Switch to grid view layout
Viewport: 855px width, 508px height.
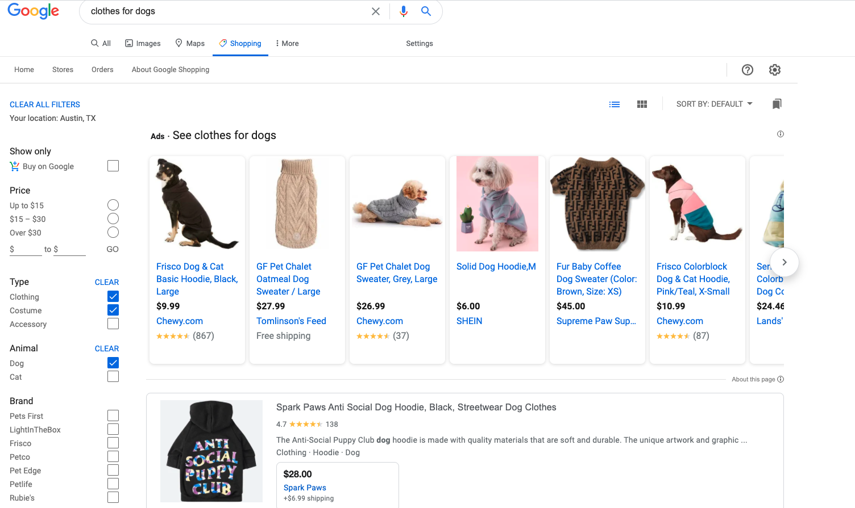642,104
